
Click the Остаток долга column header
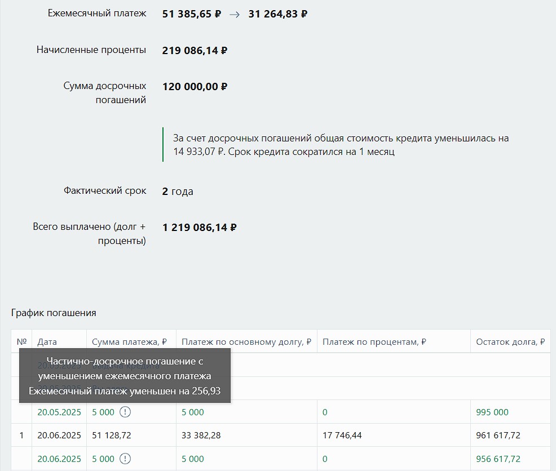510,341
